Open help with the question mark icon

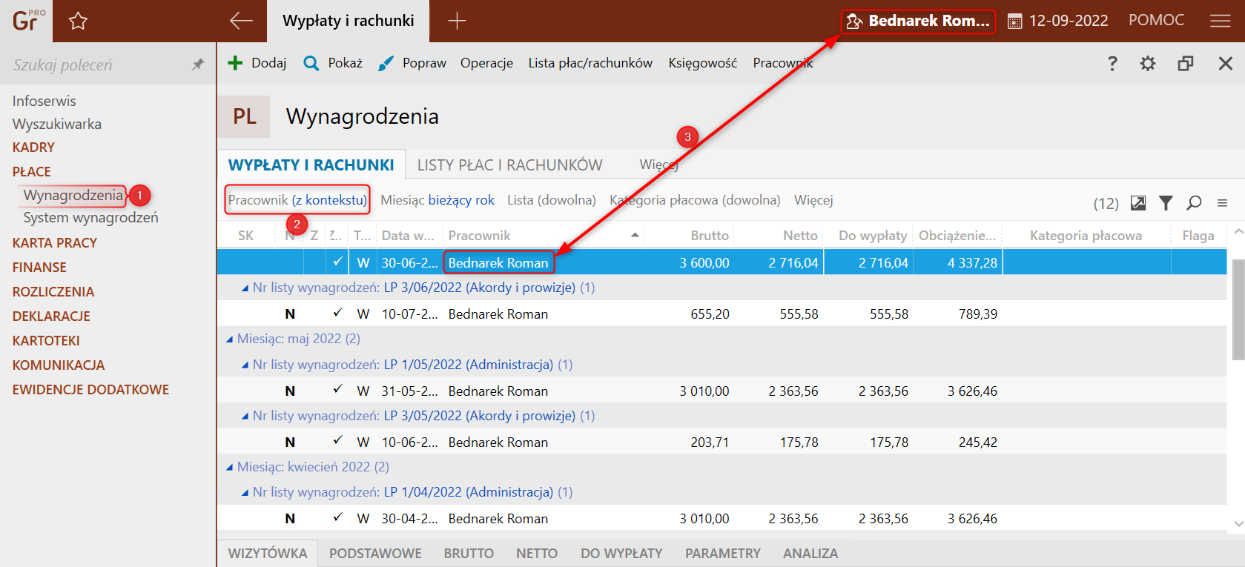pyautogui.click(x=1112, y=63)
